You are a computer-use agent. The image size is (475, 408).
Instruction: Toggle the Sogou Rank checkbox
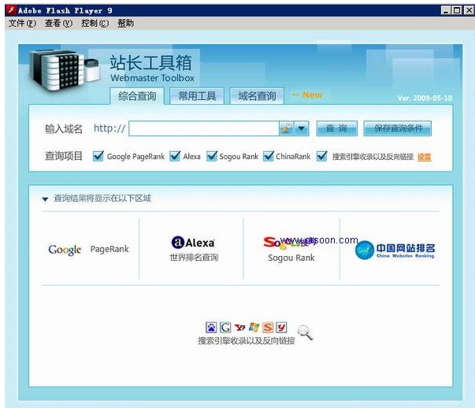pos(212,156)
